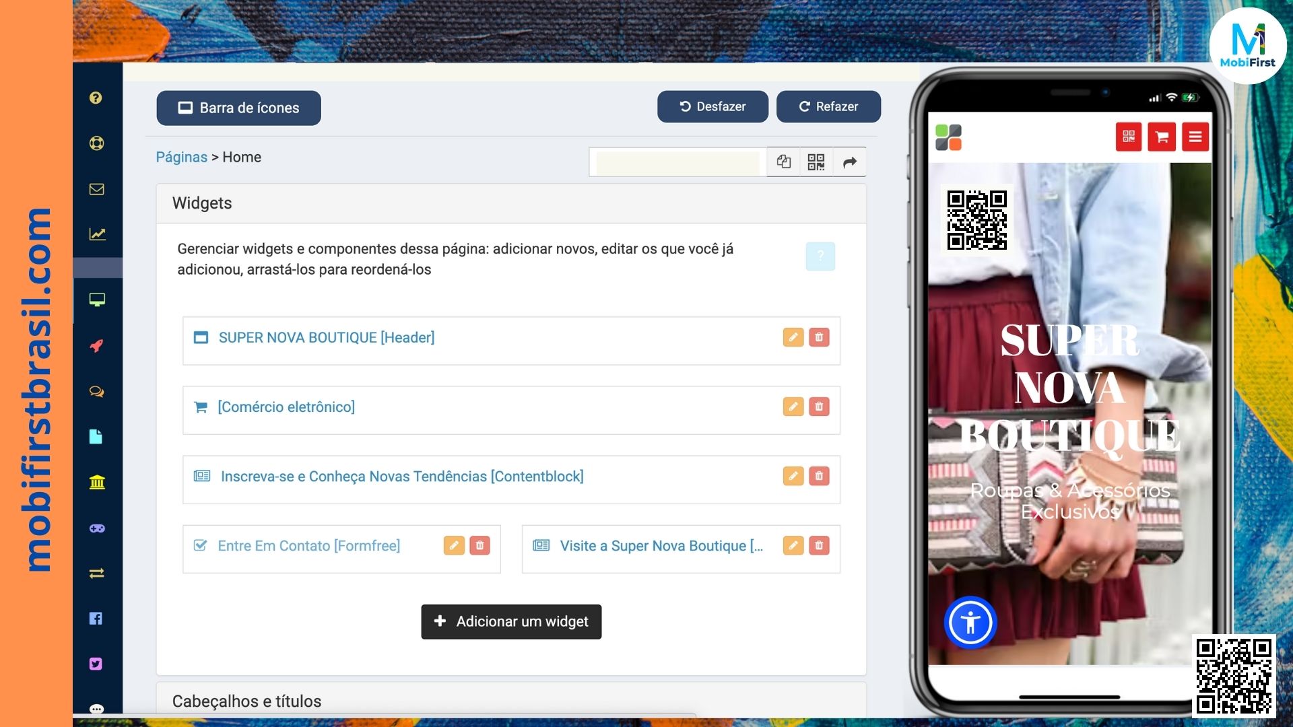Click the empty page URL input field
Image resolution: width=1293 pixels, height=727 pixels.
tap(677, 162)
